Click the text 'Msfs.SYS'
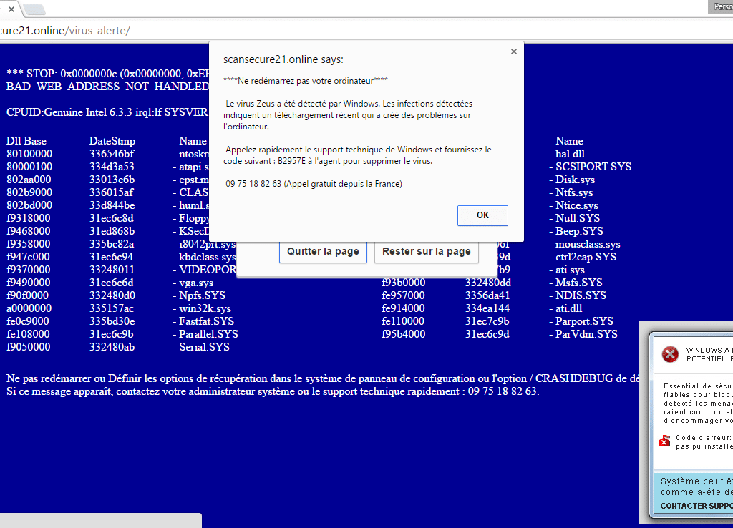 578,283
